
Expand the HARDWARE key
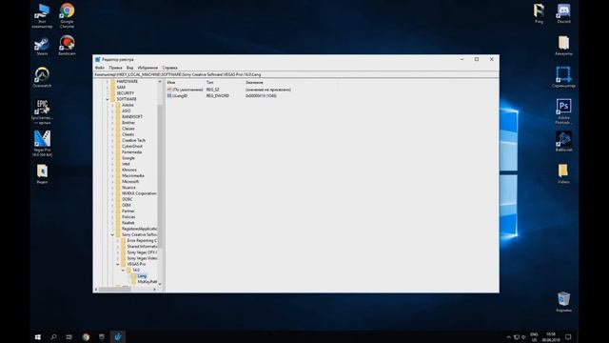coord(108,82)
